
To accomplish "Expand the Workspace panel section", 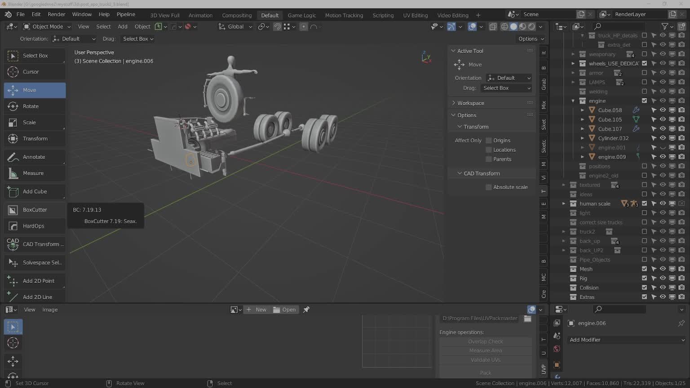I will (x=470, y=103).
